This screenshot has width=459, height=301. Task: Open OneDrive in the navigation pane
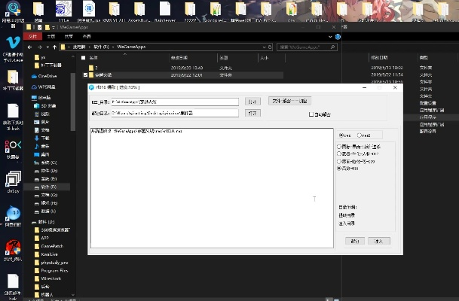(46, 76)
